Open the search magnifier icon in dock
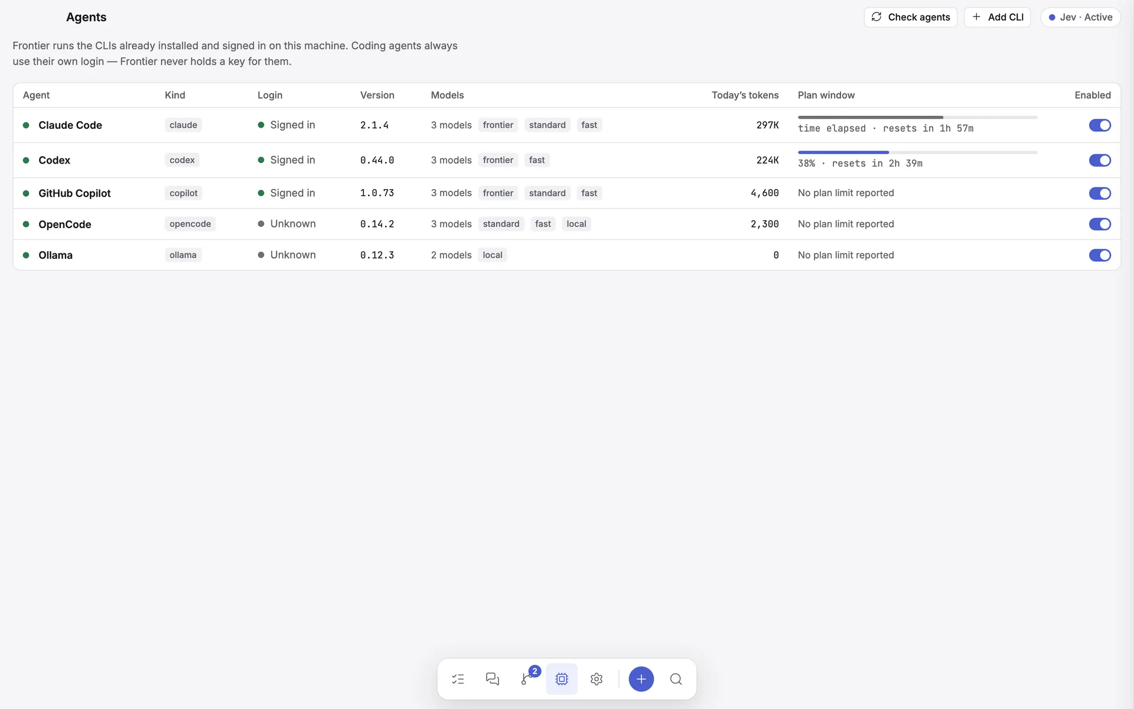Viewport: 1134px width, 709px height. click(x=676, y=679)
